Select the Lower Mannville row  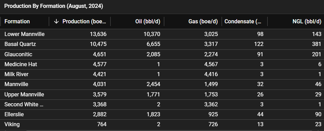tap(162, 34)
